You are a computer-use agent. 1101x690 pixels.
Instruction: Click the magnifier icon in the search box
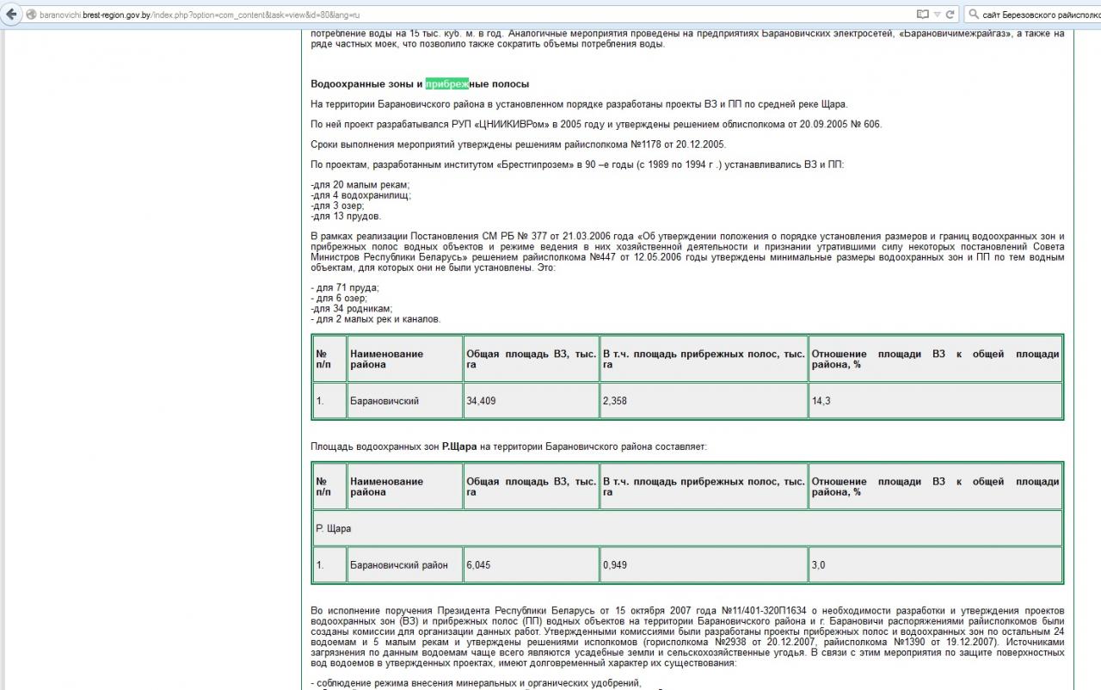(974, 15)
